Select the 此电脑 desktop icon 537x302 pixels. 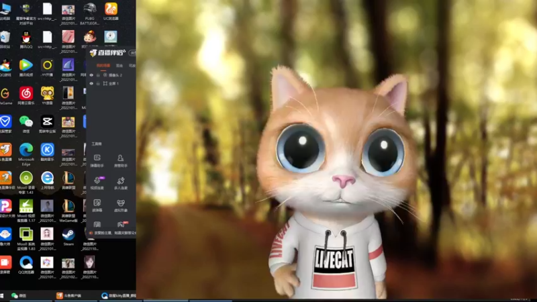tap(5, 11)
